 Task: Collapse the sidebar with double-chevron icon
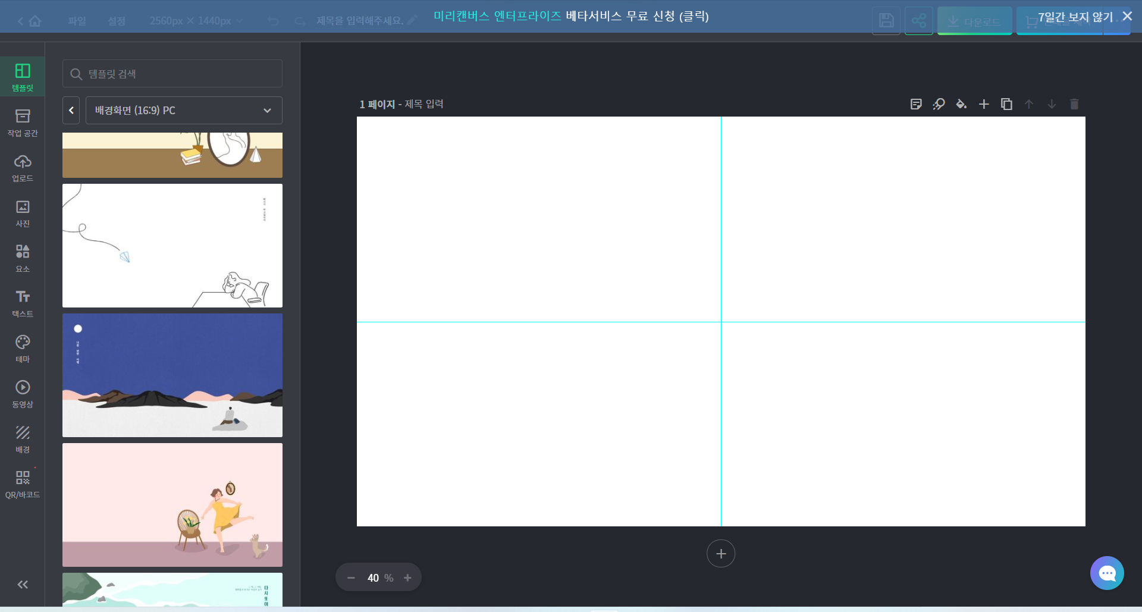[x=23, y=585]
